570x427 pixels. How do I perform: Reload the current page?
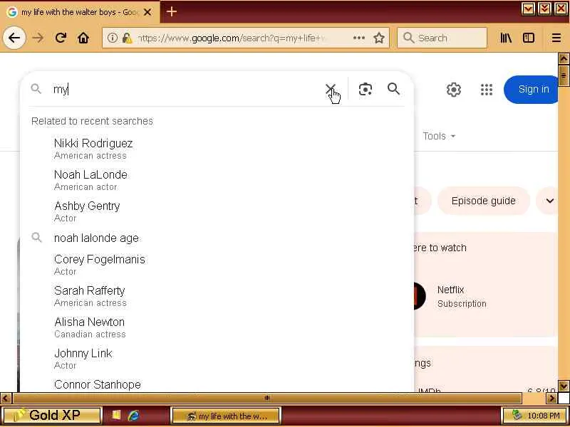coord(61,38)
